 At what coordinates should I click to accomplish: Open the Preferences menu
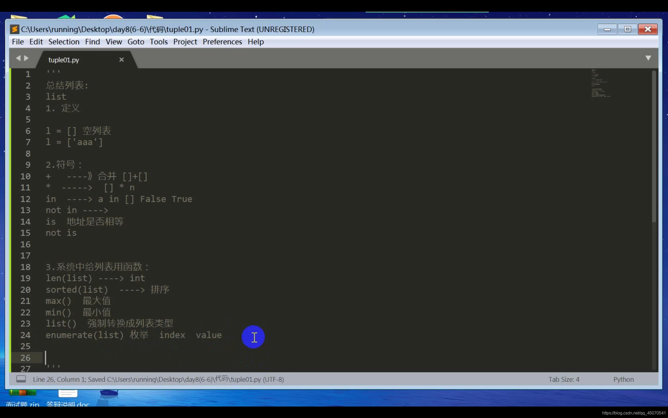(x=222, y=42)
